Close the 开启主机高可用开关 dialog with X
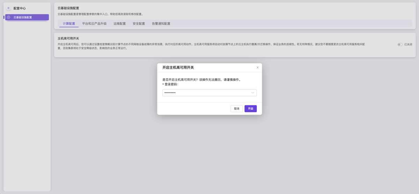 tap(258, 67)
